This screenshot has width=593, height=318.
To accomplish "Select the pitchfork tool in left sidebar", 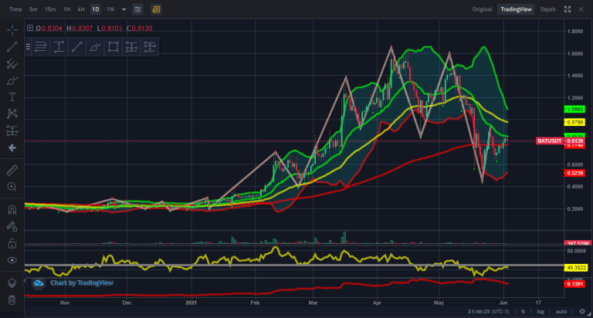I will 12,63.
